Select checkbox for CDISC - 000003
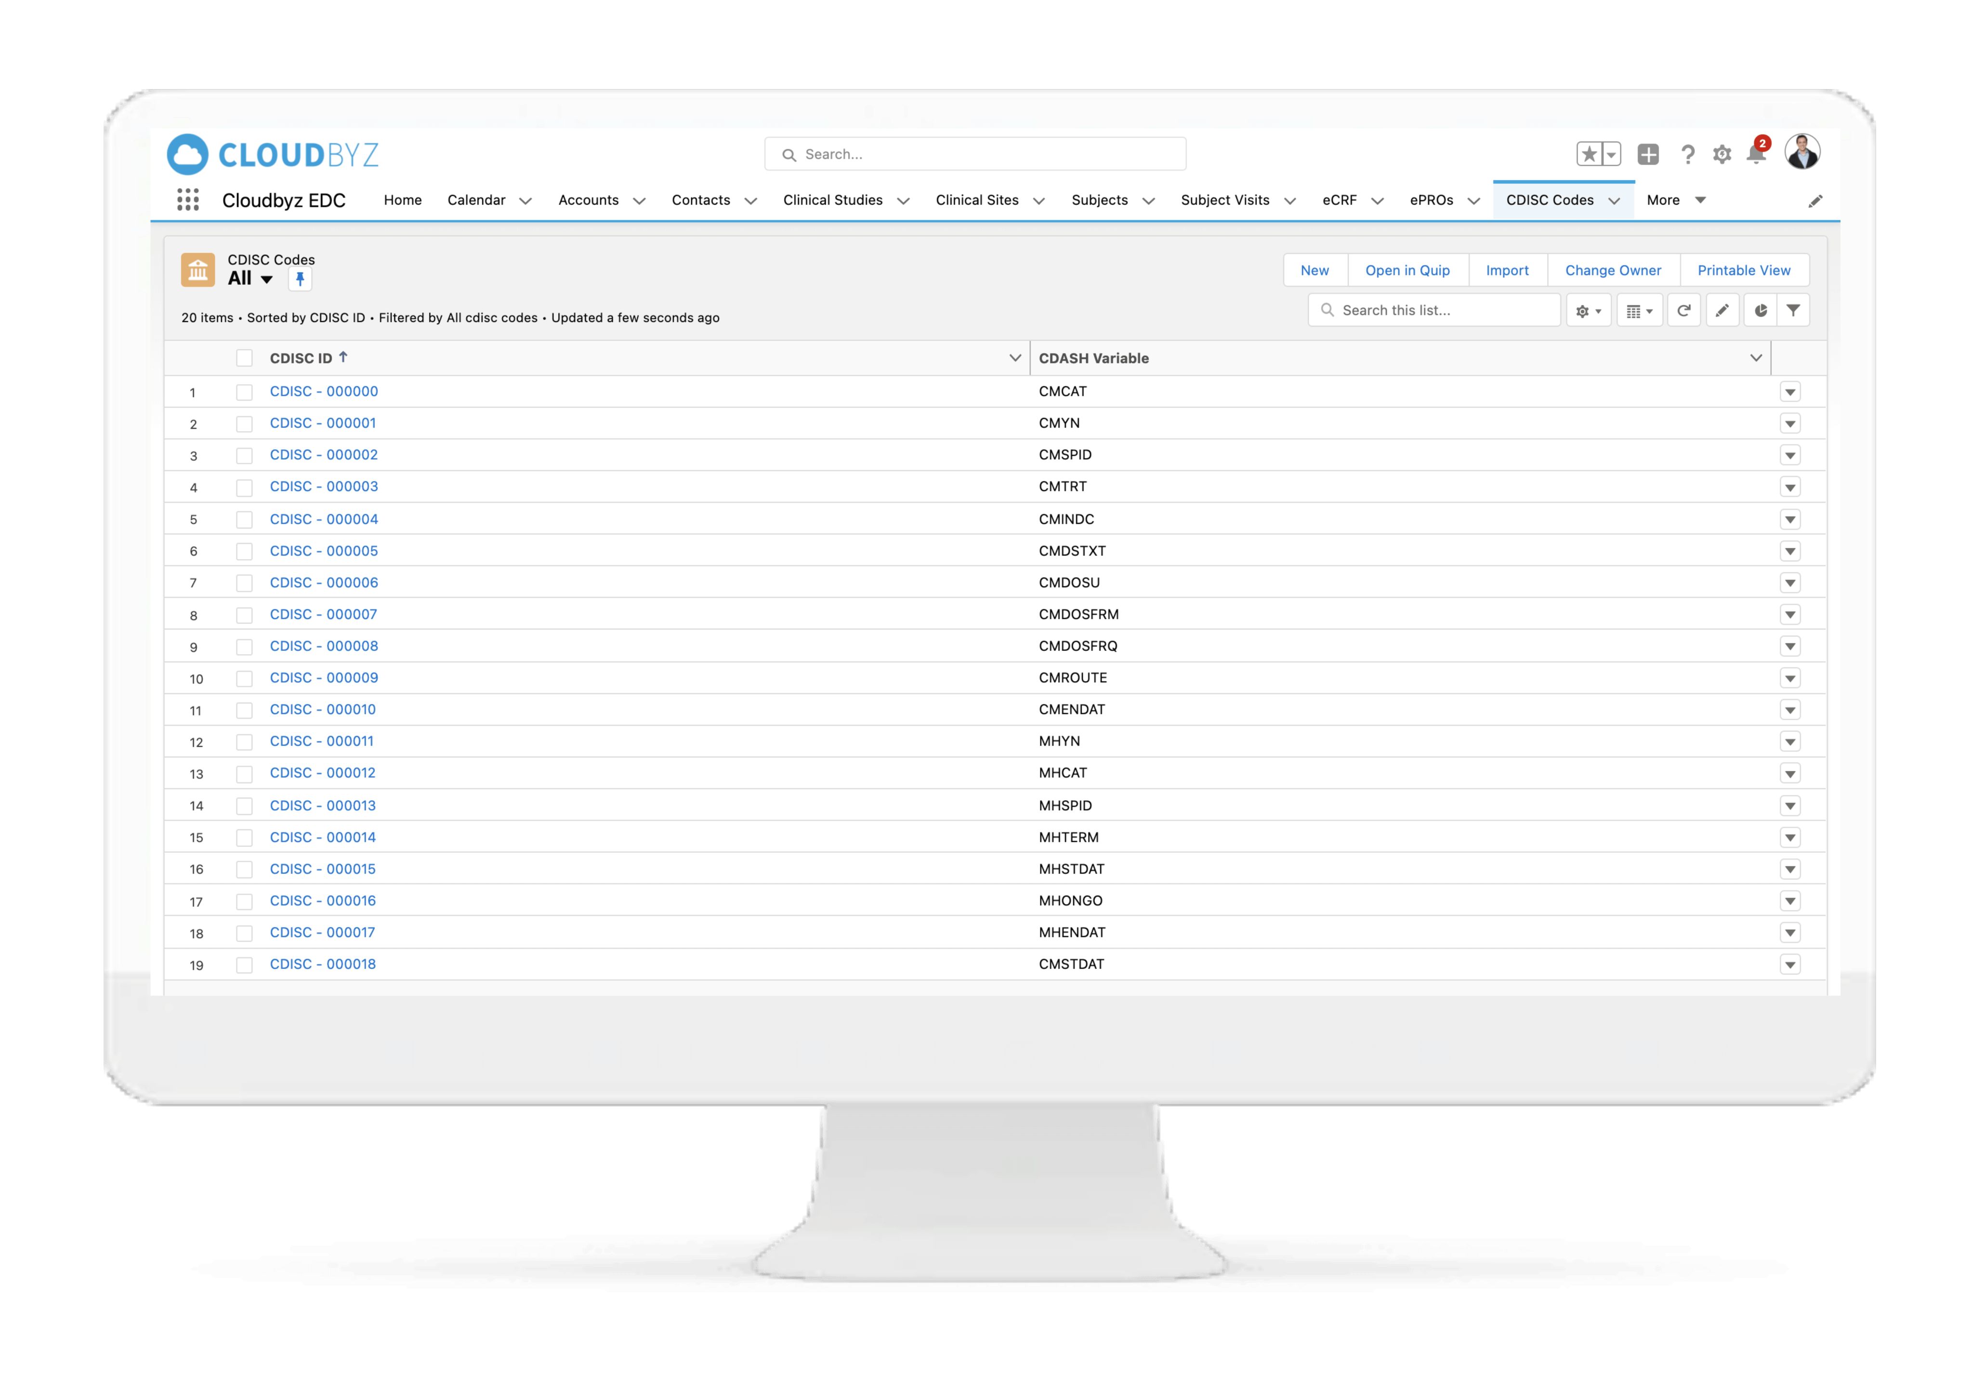Screen dimensions: 1985x1375 pyautogui.click(x=245, y=488)
